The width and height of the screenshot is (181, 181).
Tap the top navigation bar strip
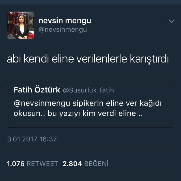click(x=90, y=2)
